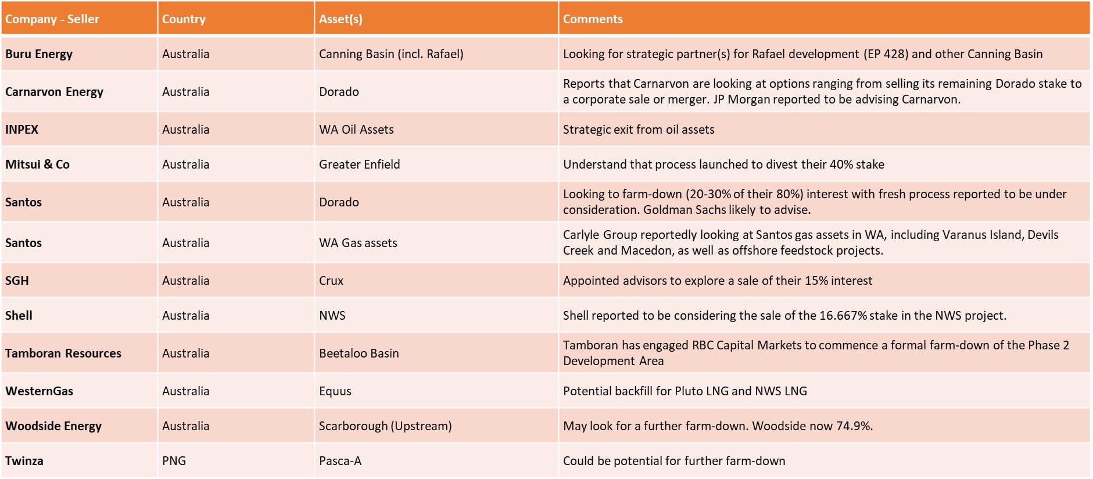This screenshot has width=1093, height=479.
Task: Click the "Asset(s)" column header
Action: (341, 19)
